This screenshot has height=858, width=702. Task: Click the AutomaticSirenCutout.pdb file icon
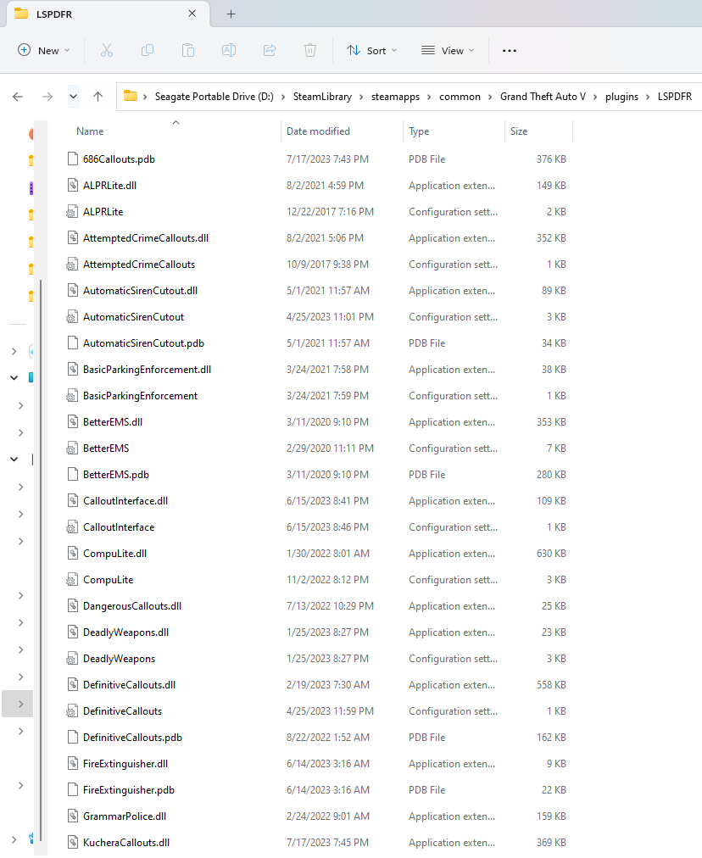pyautogui.click(x=72, y=343)
